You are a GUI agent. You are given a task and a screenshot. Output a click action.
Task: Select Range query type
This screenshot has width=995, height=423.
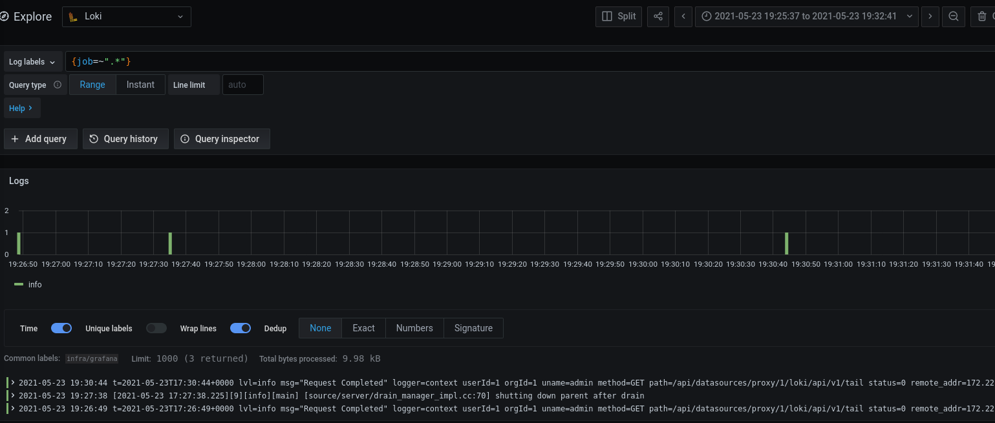(92, 85)
